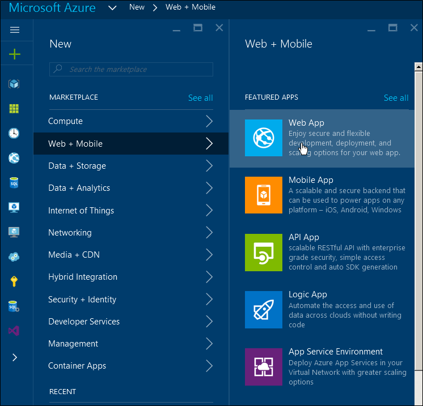The height and width of the screenshot is (406, 423).
Task: Expand the Container Apps chevron
Action: tap(209, 366)
